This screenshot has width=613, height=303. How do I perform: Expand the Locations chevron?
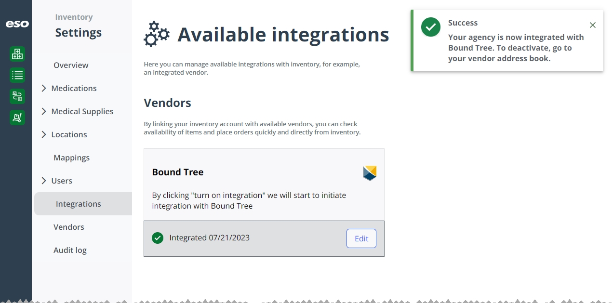(x=44, y=134)
